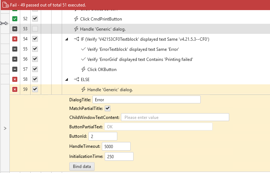Viewport: 270px width, 173px height.
Task: Uncheck the MatchPartialTitle checkbox
Action: [108, 108]
